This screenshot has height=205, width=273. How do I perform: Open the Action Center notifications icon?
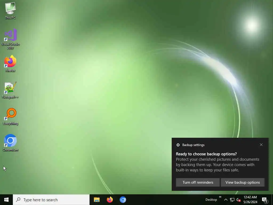tap(265, 200)
